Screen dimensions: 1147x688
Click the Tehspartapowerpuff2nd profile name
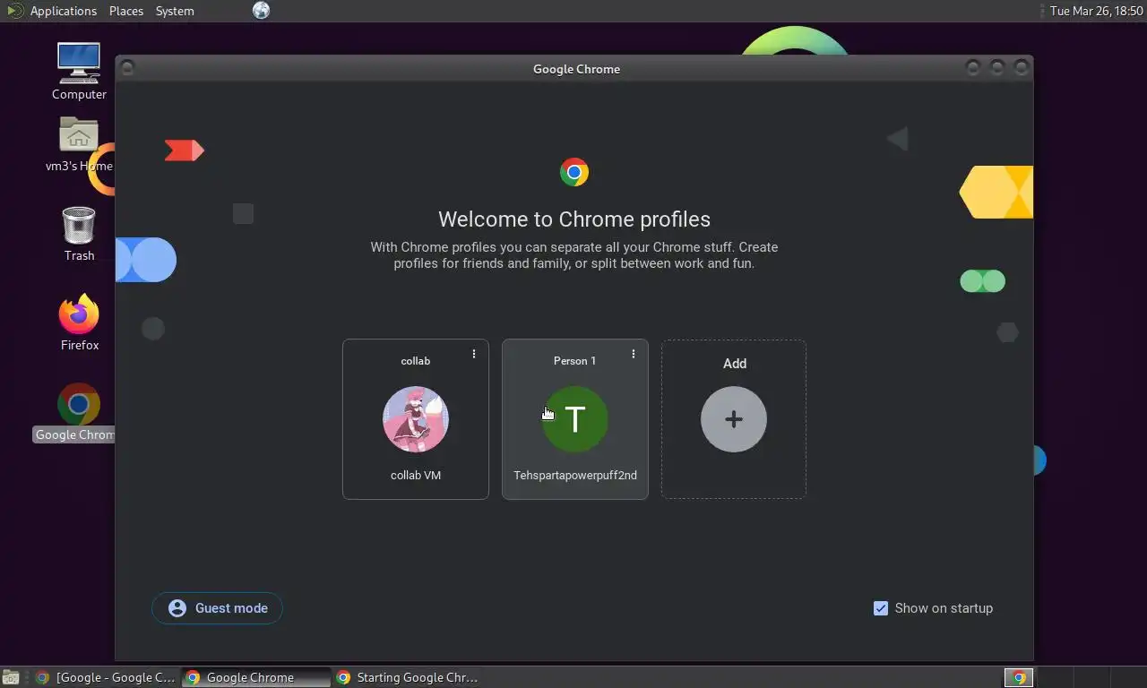pyautogui.click(x=575, y=475)
